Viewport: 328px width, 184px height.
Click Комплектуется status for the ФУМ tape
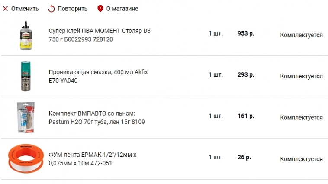click(x=301, y=159)
